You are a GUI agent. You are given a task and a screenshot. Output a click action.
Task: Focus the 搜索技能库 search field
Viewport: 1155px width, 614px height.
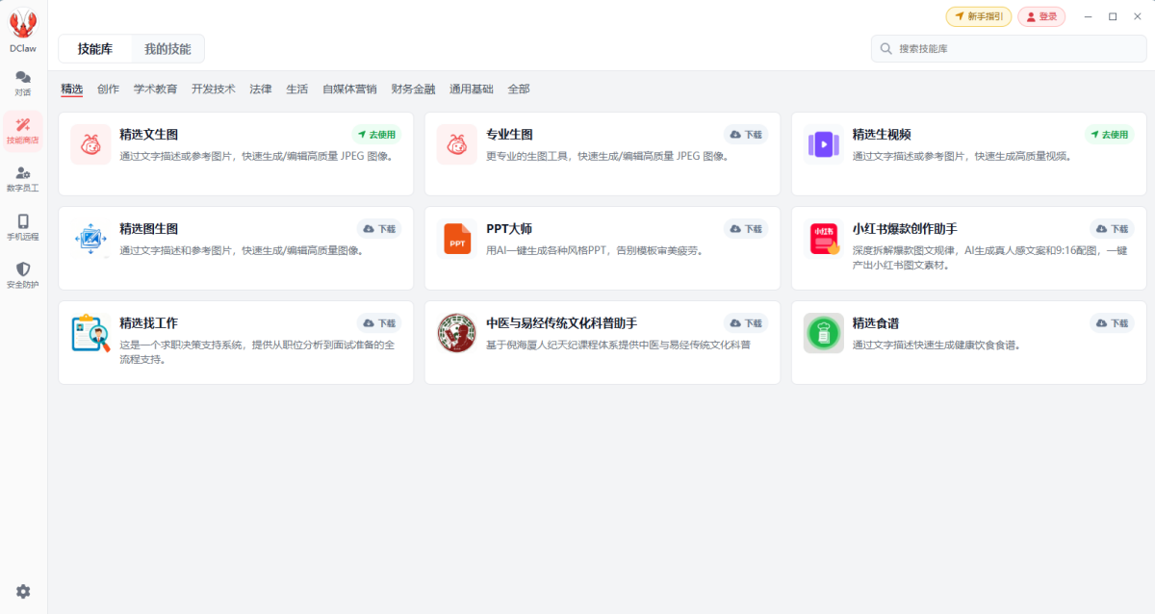coord(1007,48)
